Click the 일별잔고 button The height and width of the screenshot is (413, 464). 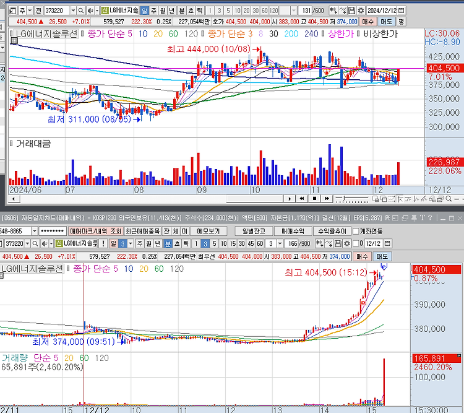[253, 231]
